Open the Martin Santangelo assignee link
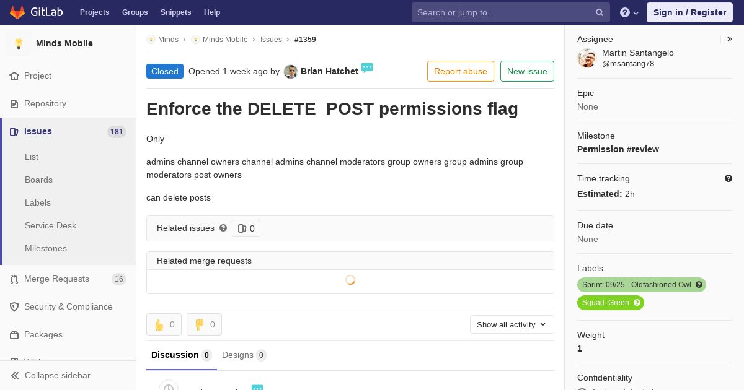The width and height of the screenshot is (744, 390). [638, 53]
